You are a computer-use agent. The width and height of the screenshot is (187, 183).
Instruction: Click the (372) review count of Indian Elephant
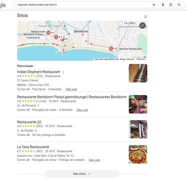pyautogui.click(x=39, y=76)
